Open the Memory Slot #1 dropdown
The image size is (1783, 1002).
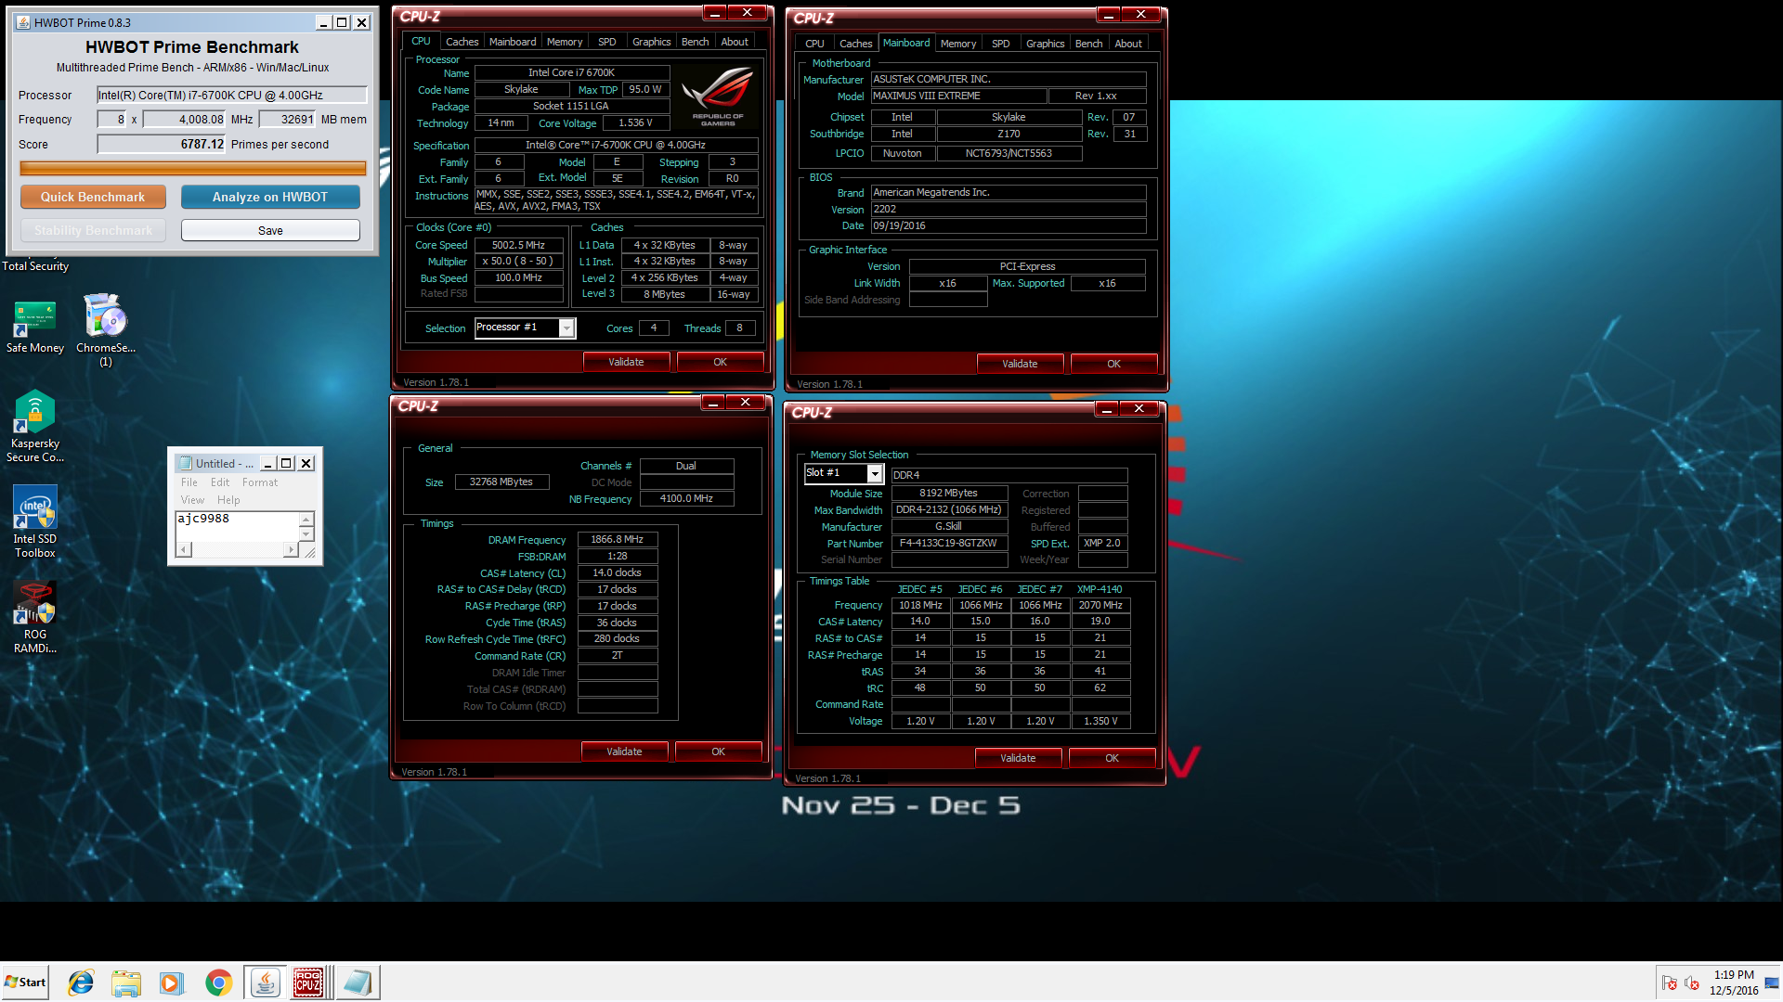point(874,474)
